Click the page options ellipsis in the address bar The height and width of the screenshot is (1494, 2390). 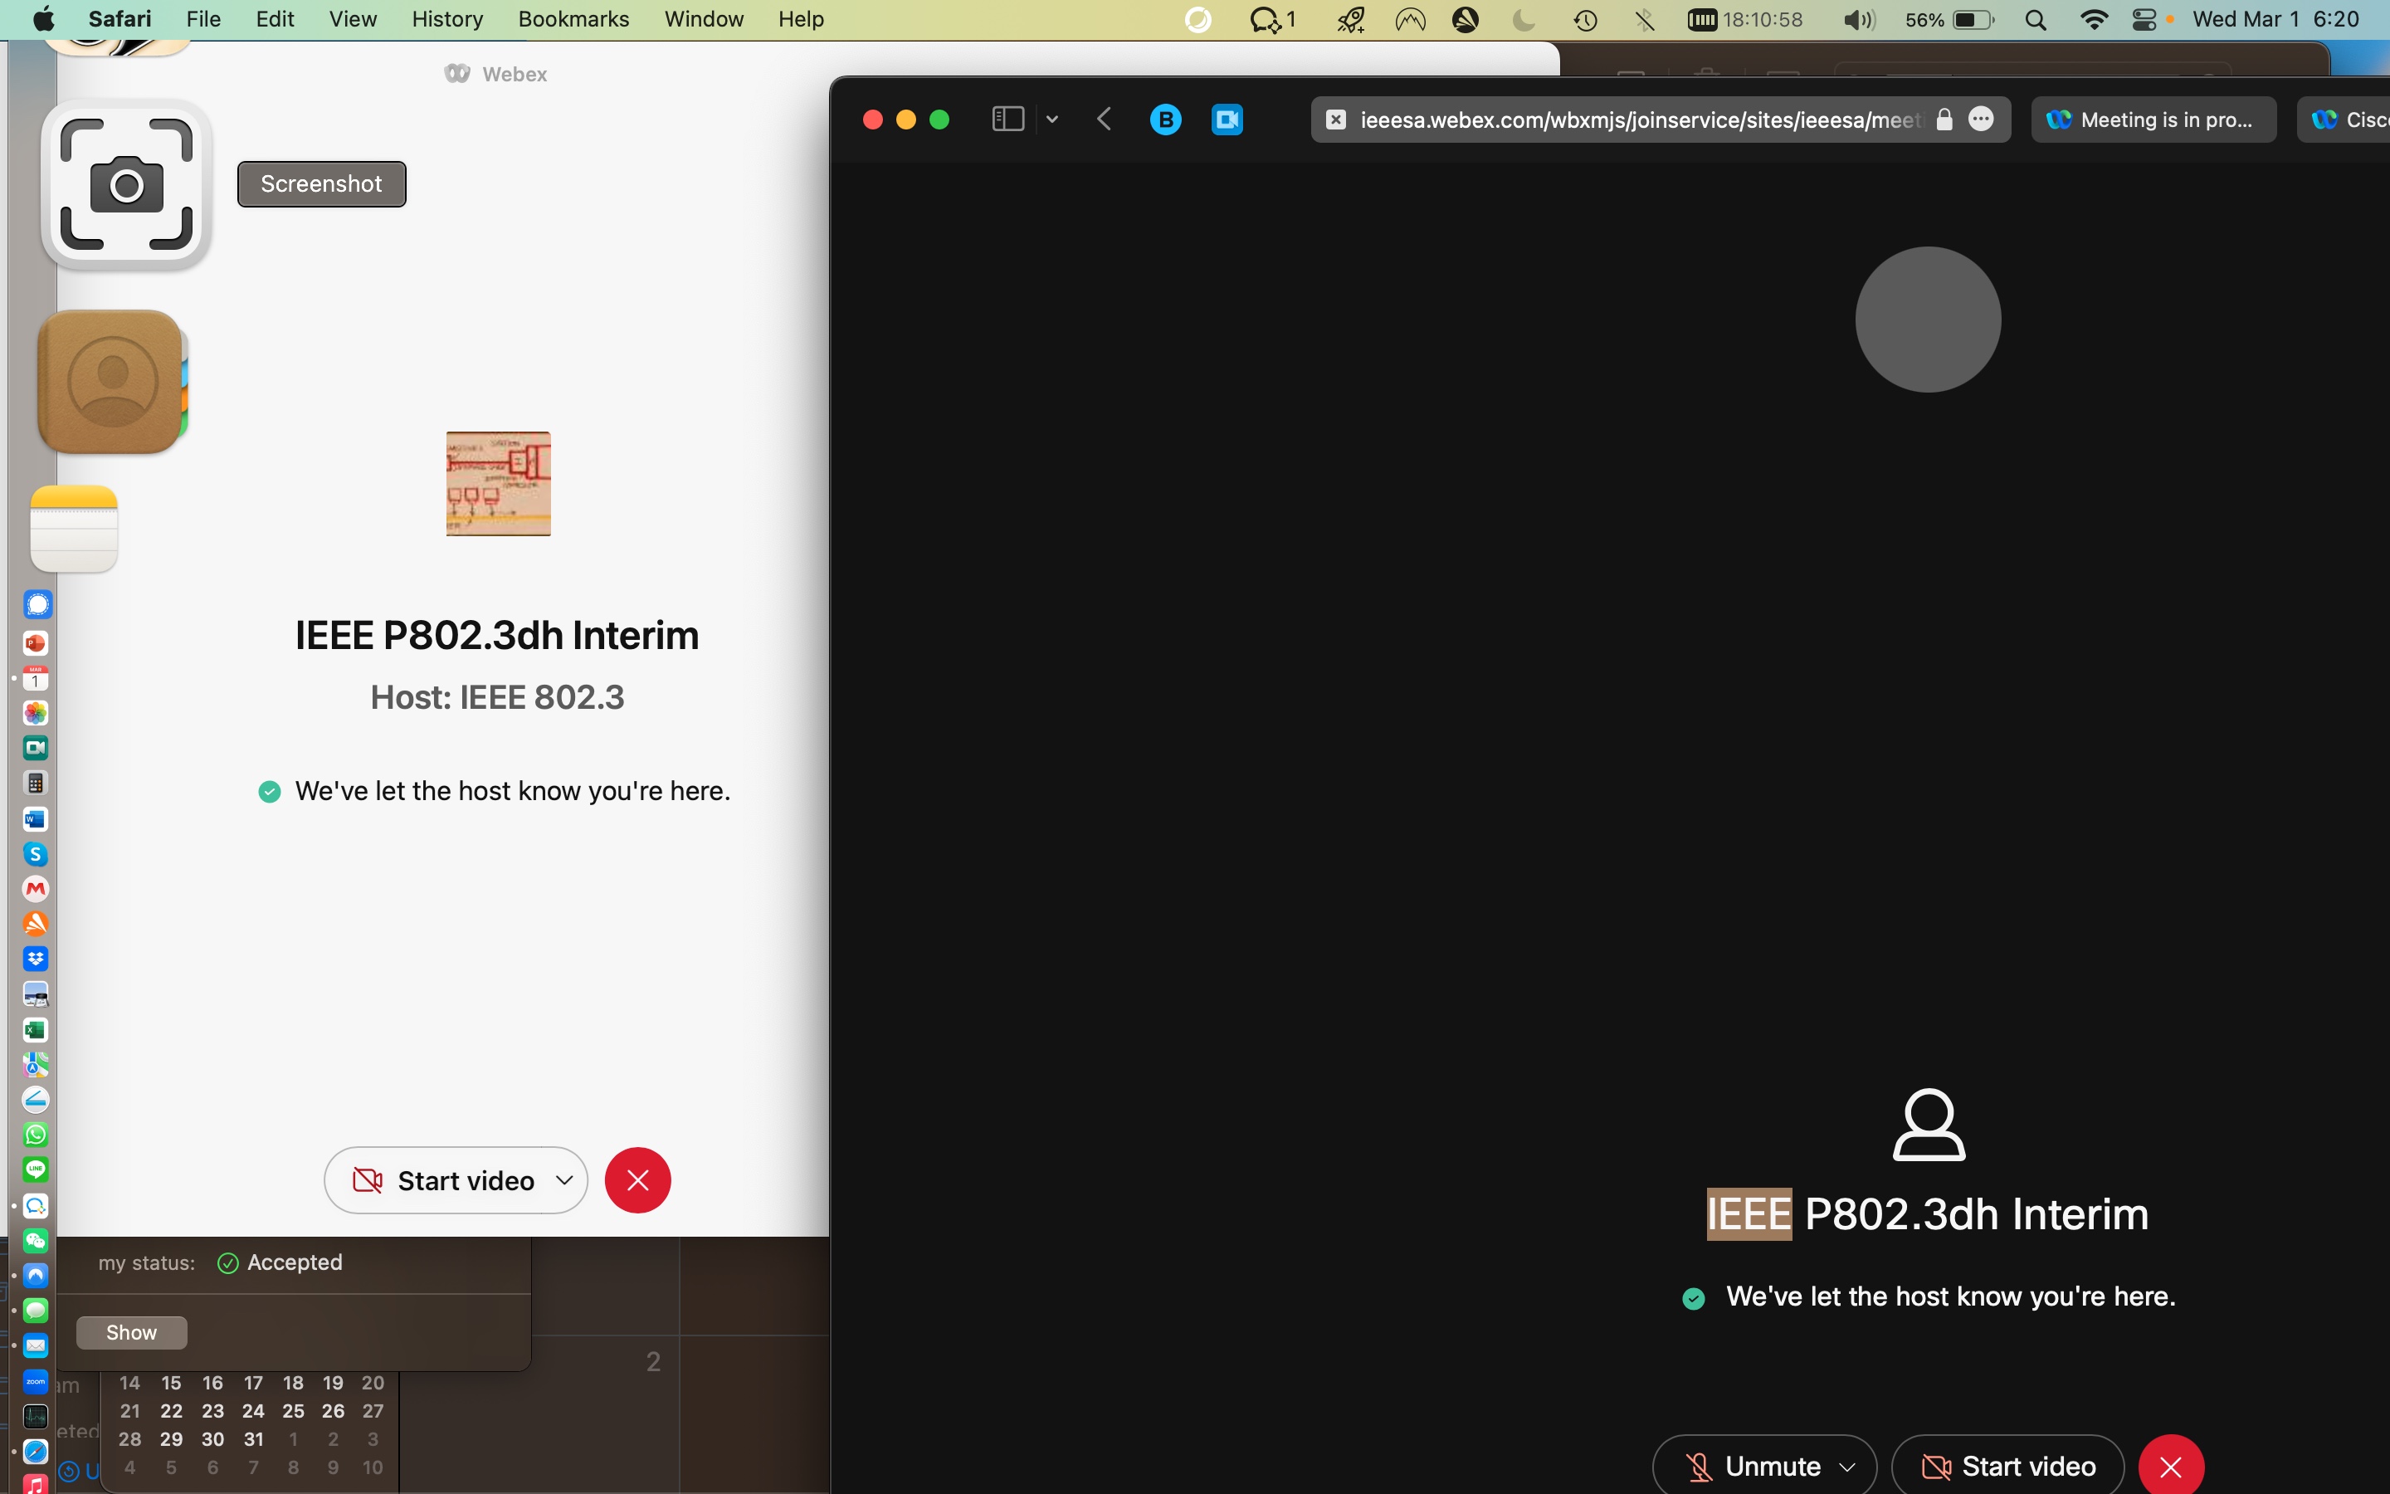point(1981,120)
